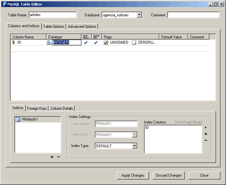The height and width of the screenshot is (185, 226).
Task: Click the Close button
Action: click(x=204, y=176)
